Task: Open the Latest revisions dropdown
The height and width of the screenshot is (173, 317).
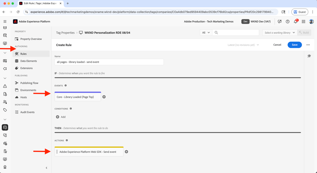Action: (x=243, y=45)
